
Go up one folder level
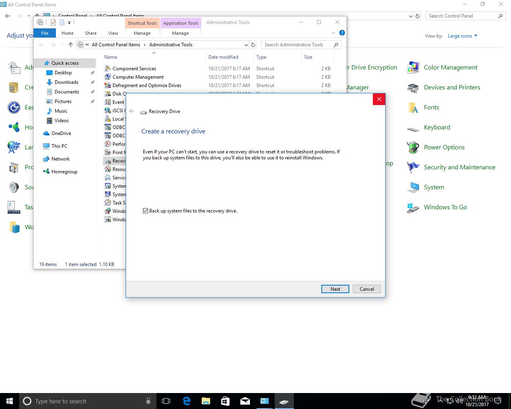point(71,45)
